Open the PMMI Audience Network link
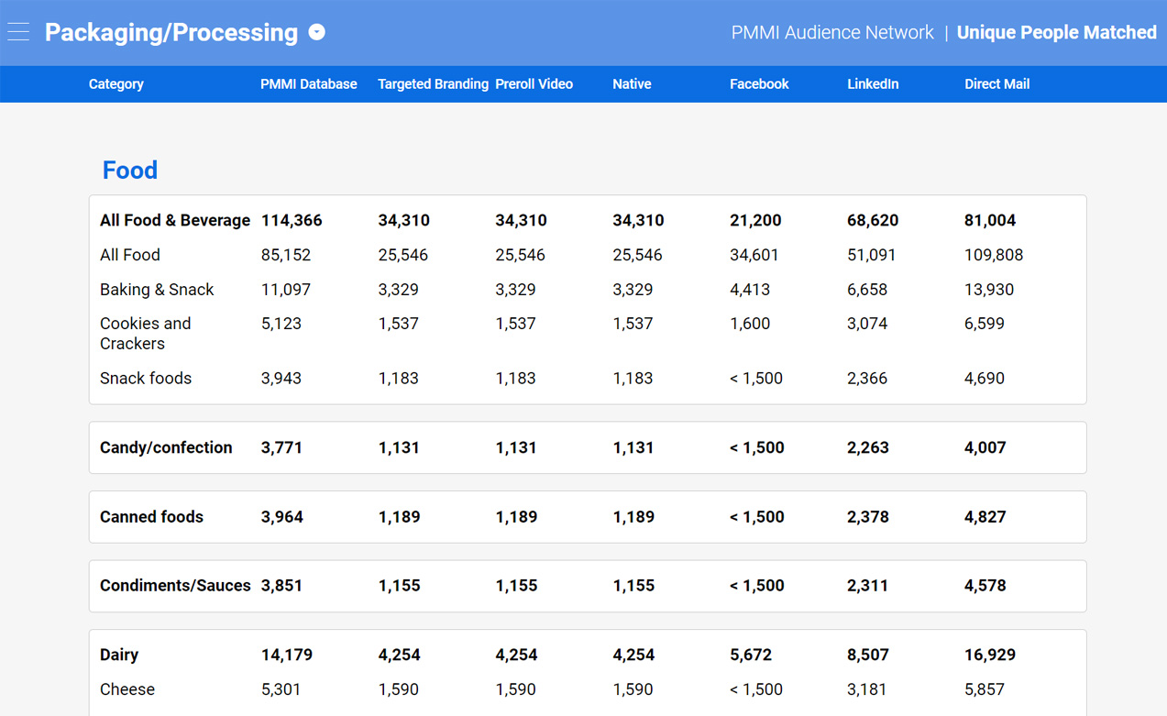Image resolution: width=1167 pixels, height=716 pixels. (832, 33)
